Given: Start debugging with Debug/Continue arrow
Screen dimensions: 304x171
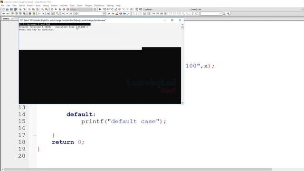Looking at the screenshot, I should [x=100, y=9].
